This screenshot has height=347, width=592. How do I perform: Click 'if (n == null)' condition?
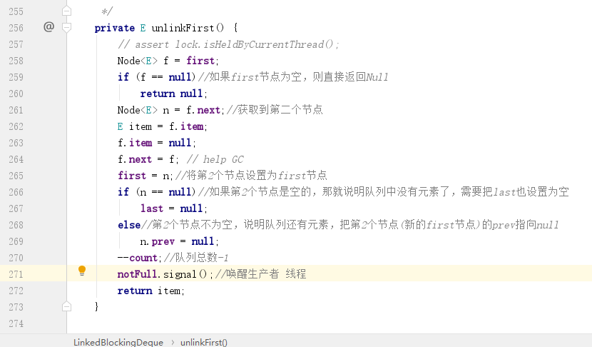pos(156,192)
